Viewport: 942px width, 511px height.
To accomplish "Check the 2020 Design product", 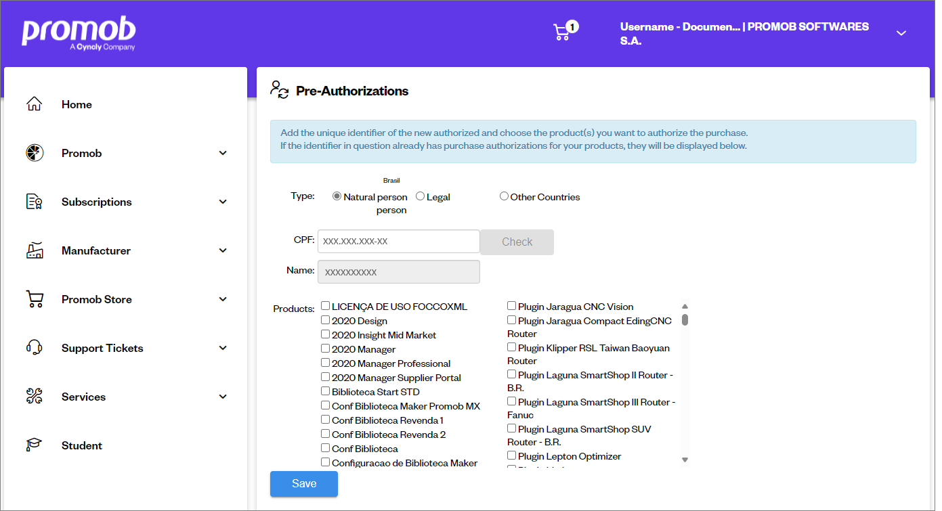I will [x=326, y=320].
